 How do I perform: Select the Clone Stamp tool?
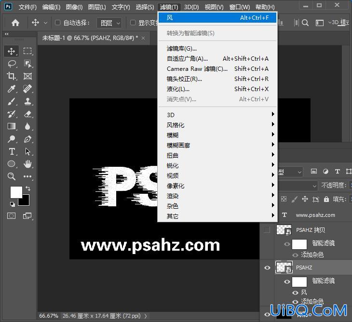[27, 101]
